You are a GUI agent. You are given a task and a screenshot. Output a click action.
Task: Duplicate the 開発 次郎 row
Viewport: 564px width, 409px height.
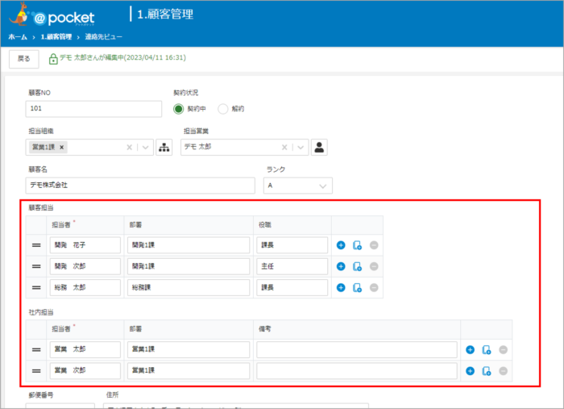357,266
